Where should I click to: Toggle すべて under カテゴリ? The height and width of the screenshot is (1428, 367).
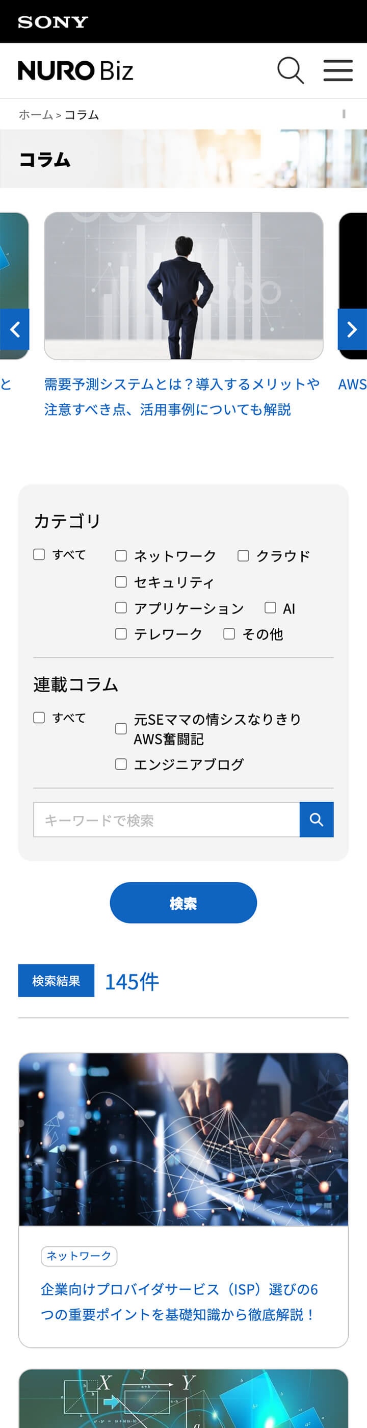pos(39,554)
